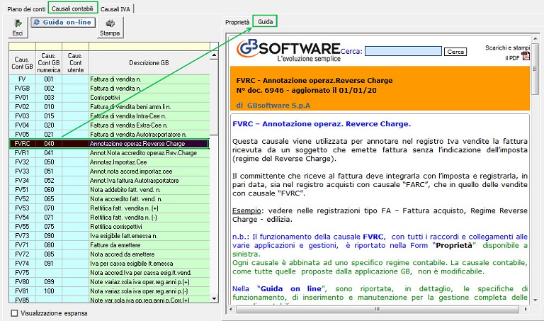Click into the Cerca search field

[x=403, y=51]
